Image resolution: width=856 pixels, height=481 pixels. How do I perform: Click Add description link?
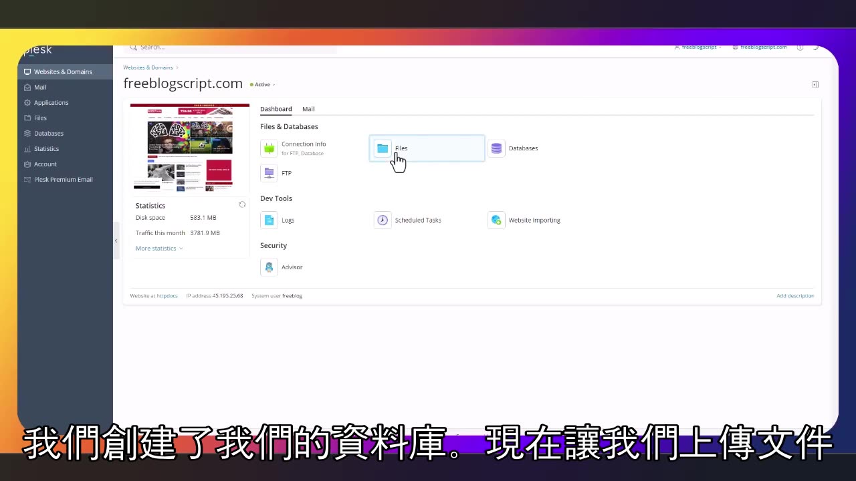[795, 295]
